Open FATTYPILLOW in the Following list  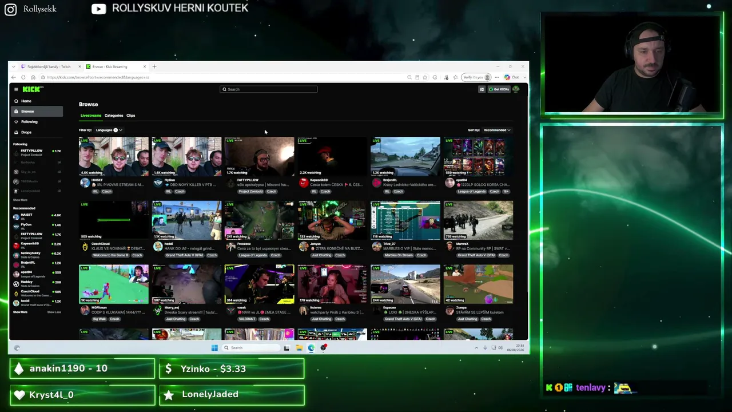(37, 152)
